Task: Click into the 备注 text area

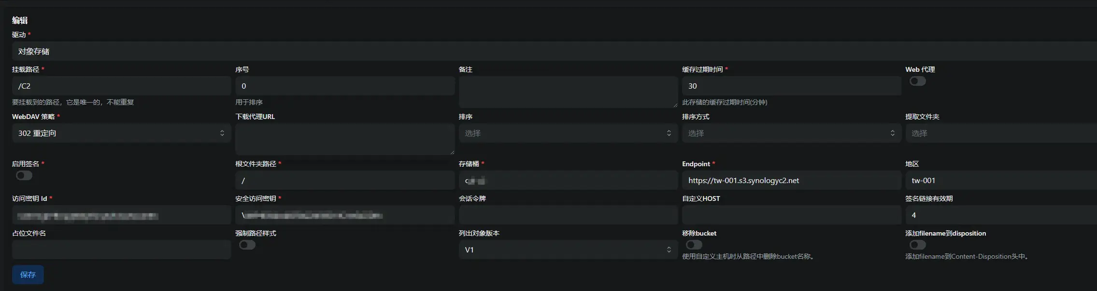Action: click(568, 92)
